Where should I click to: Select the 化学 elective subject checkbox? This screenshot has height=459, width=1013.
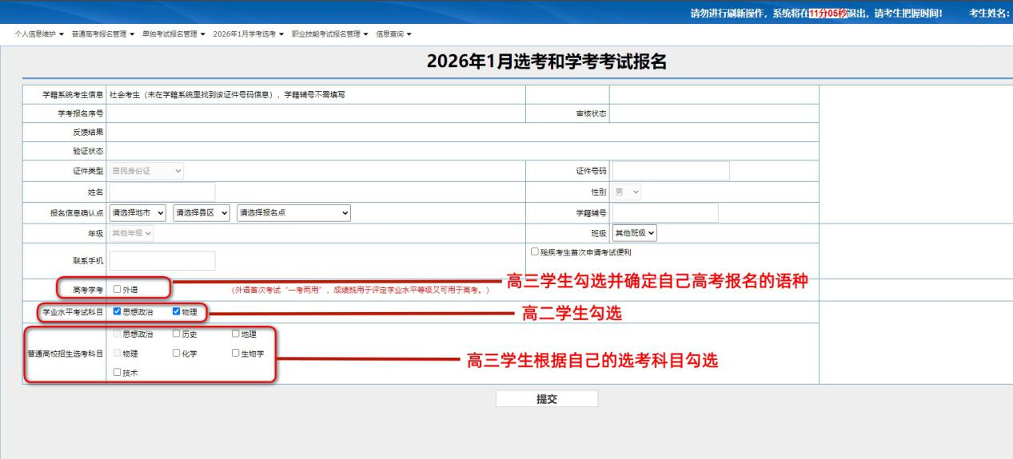(x=177, y=353)
